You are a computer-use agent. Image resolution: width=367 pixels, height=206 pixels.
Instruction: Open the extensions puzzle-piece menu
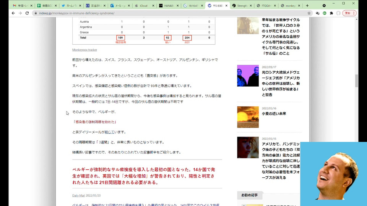(331, 13)
